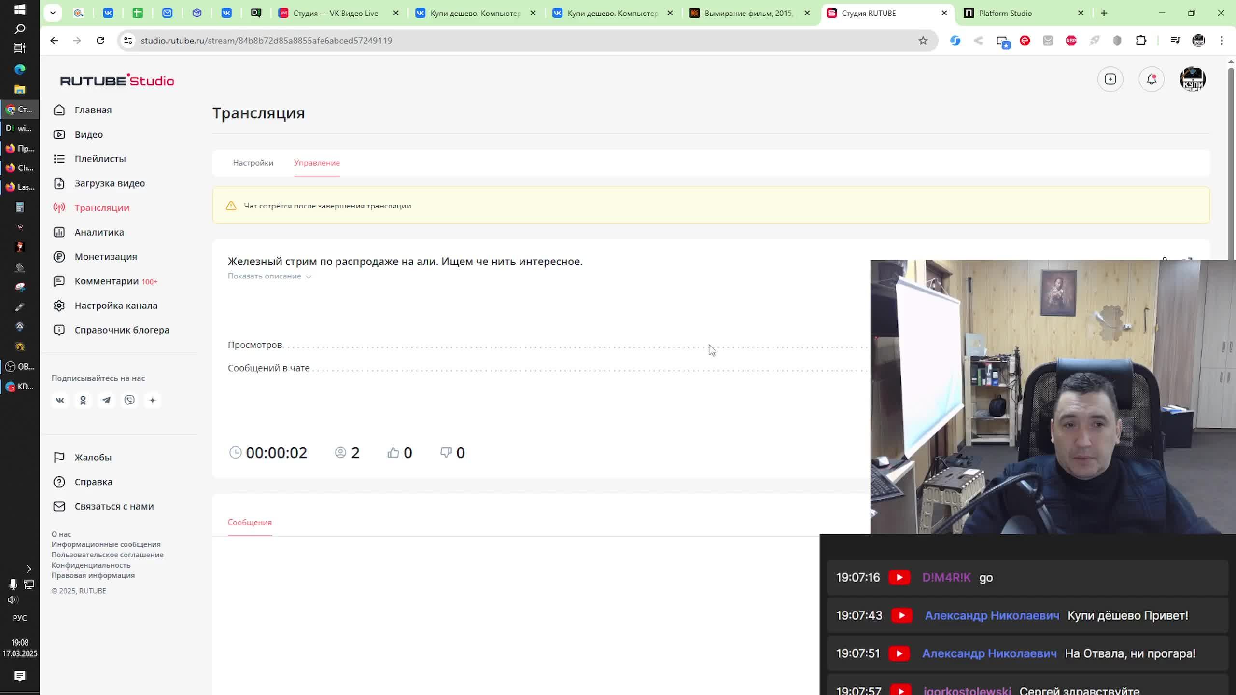Switch to the Настройки tab

(253, 163)
